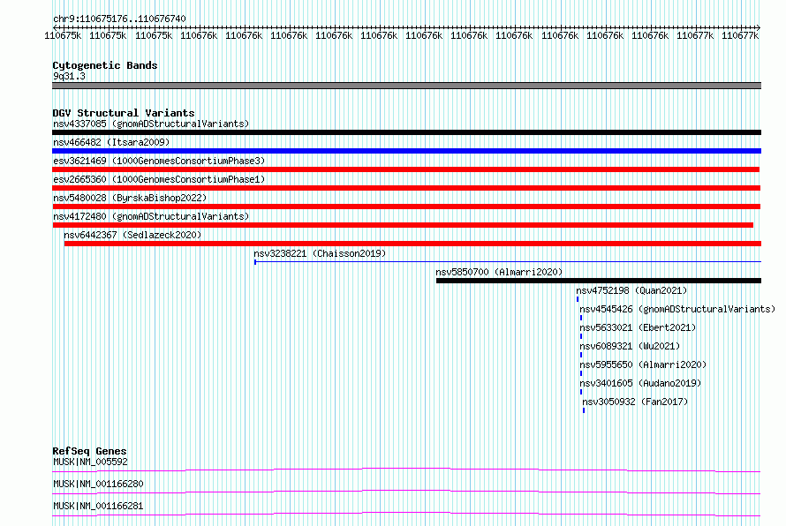Click the blue nsv466482 variant bar
The width and height of the screenshot is (786, 526).
pyautogui.click(x=406, y=151)
